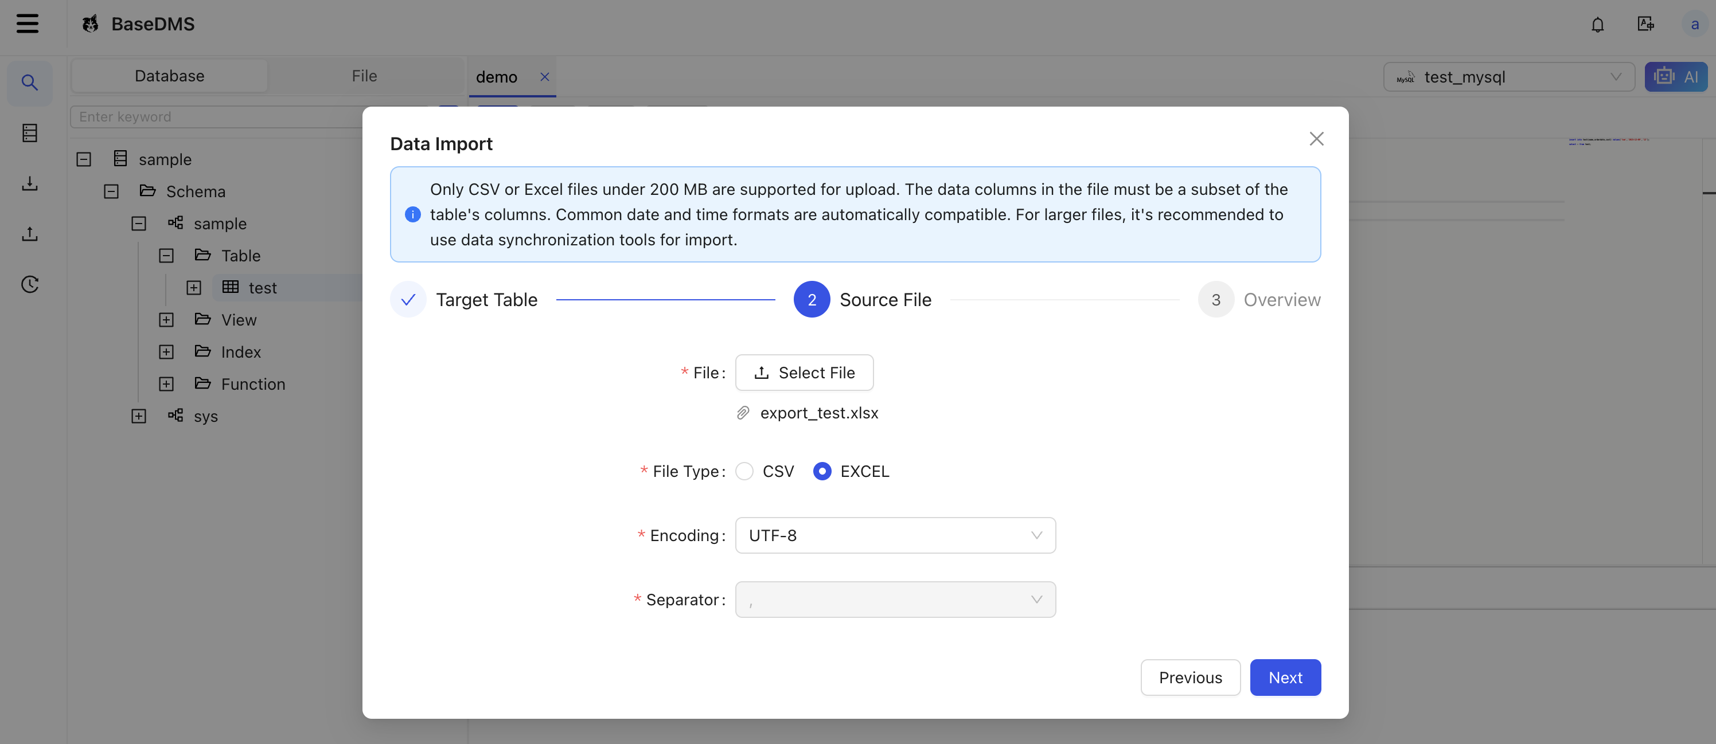Click the Overview step 3
Viewport: 1716px width, 744px height.
point(1259,299)
